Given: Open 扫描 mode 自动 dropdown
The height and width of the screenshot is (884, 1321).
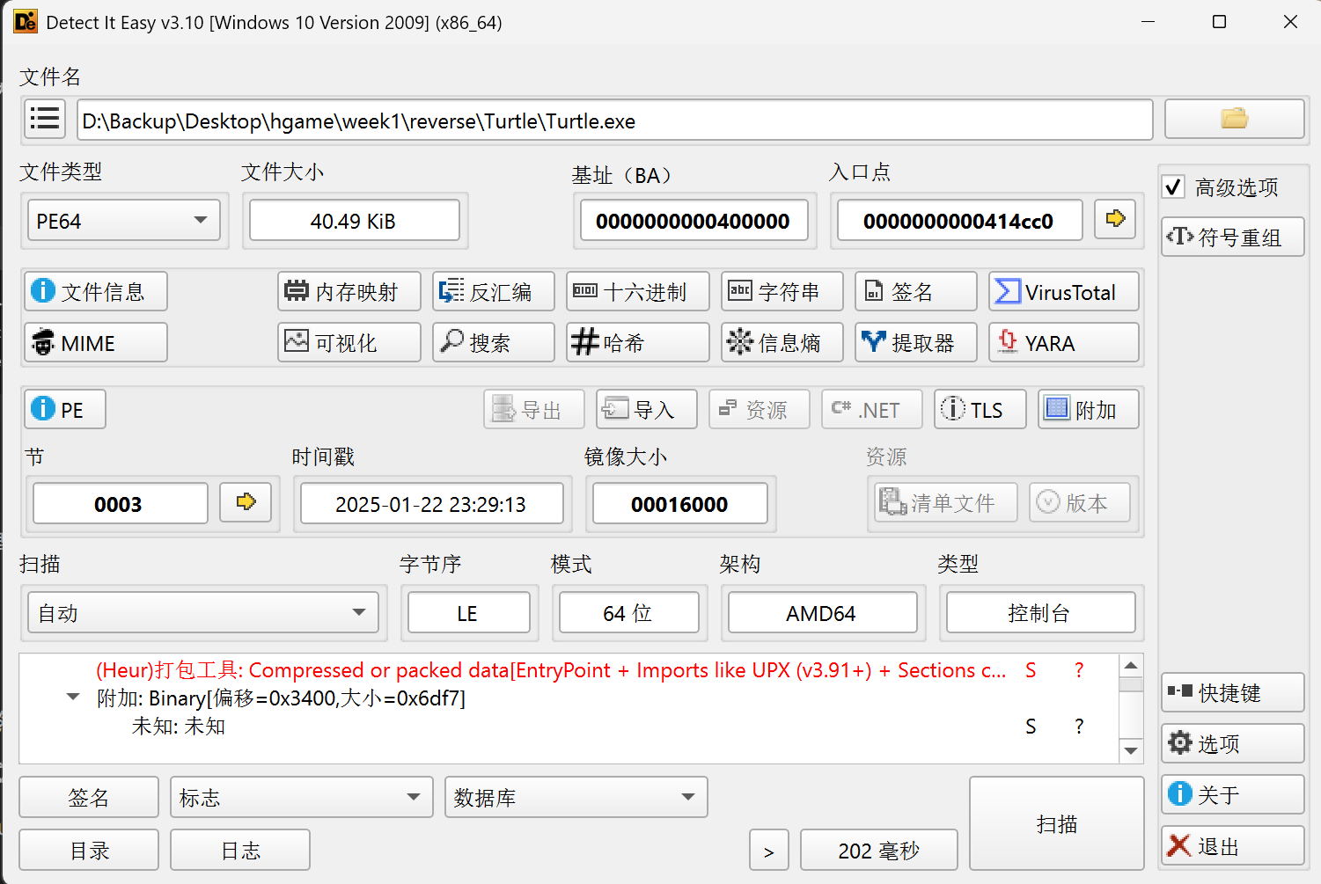Looking at the screenshot, I should (x=203, y=613).
